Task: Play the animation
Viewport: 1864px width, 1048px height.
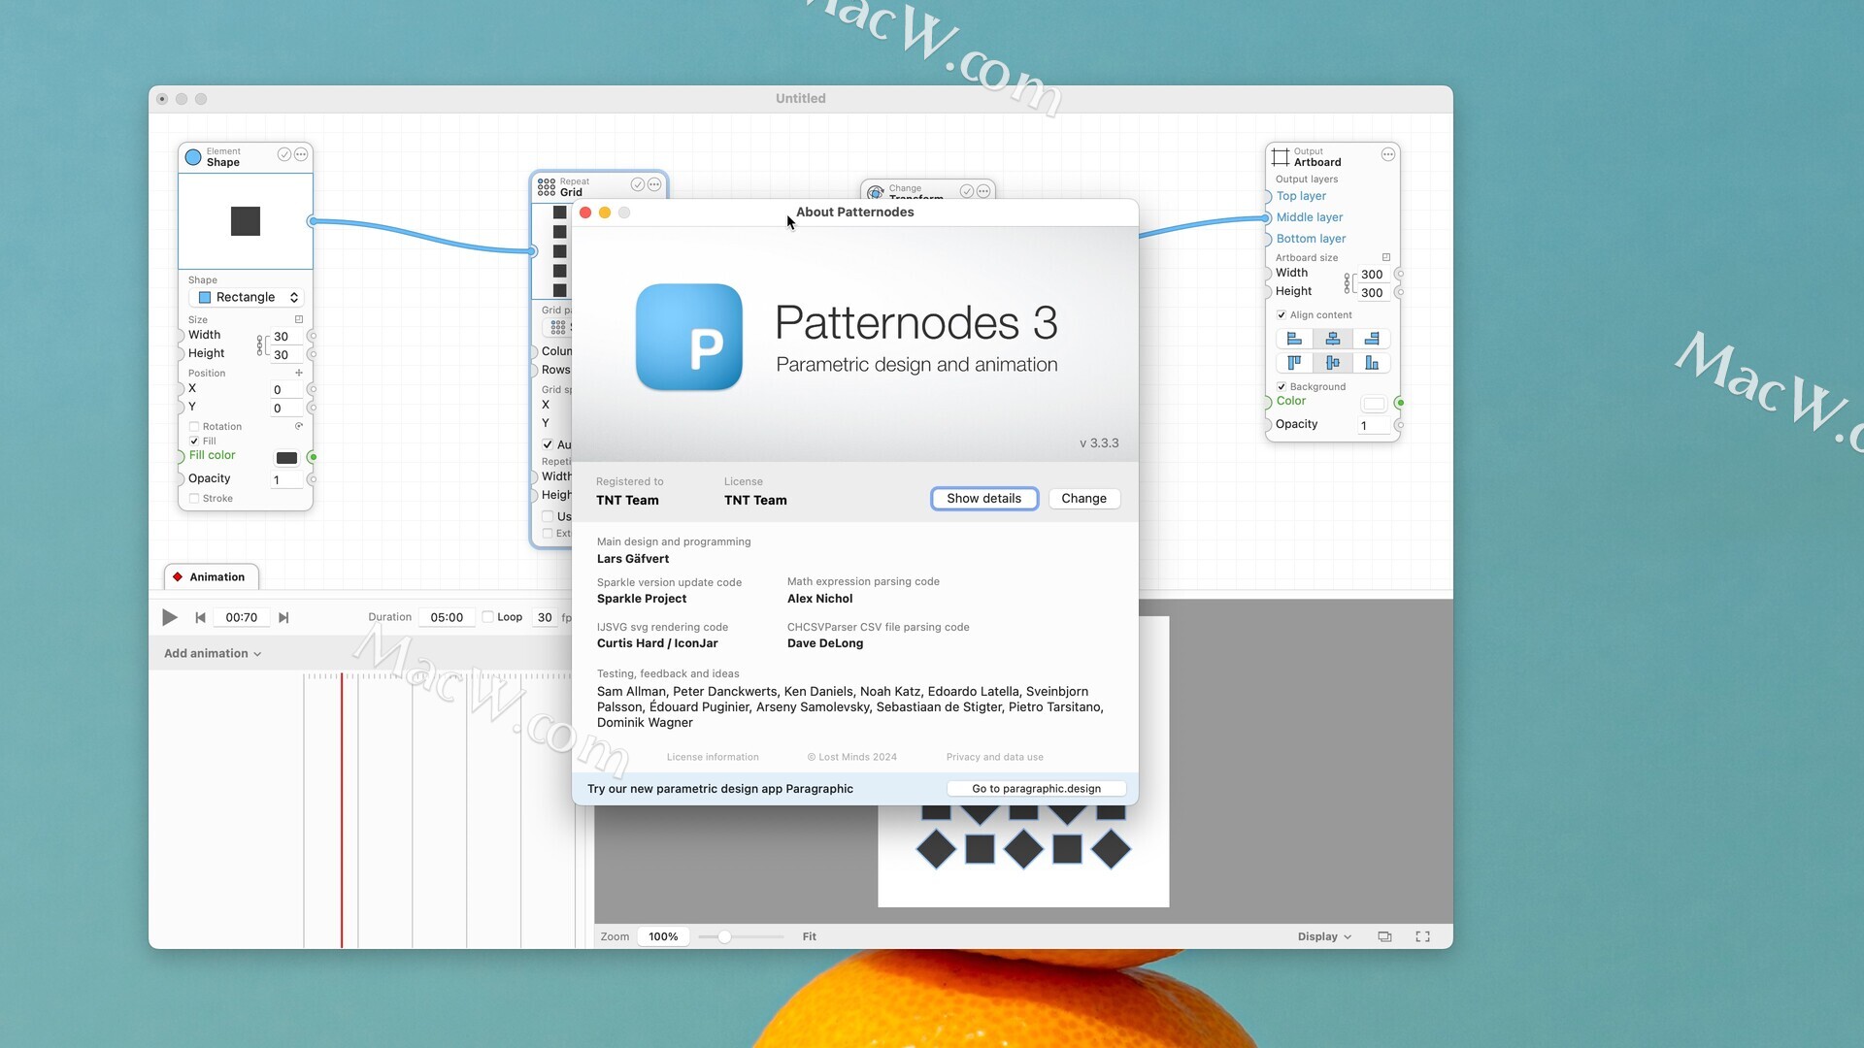Action: [170, 617]
